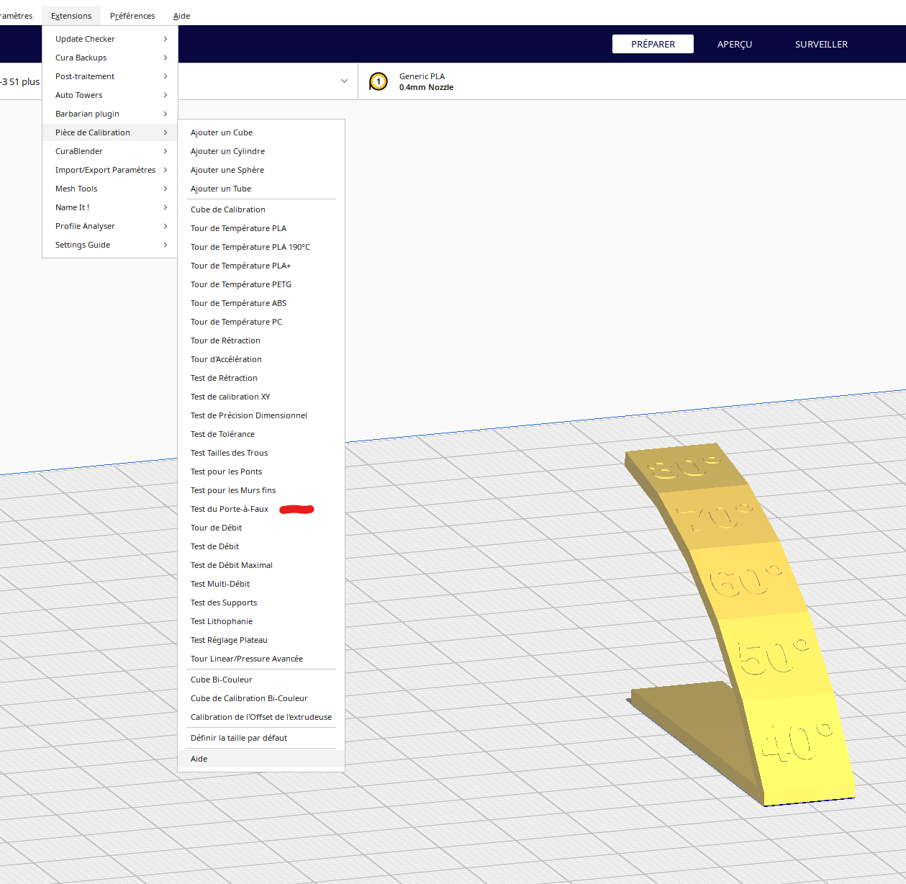Select Tour Linear/Pressure Avancée
Image resolution: width=906 pixels, height=884 pixels.
[x=261, y=659]
